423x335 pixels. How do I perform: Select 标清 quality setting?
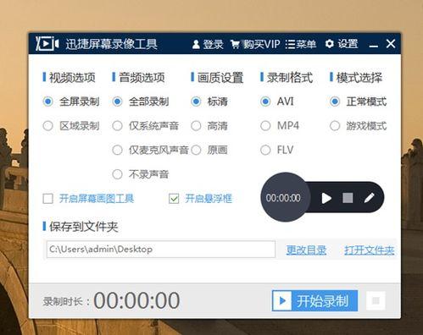[209, 102]
